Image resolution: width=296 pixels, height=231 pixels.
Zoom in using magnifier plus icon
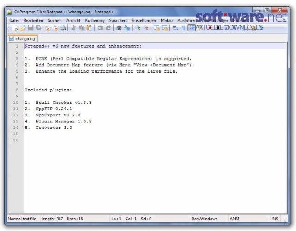(138, 28)
